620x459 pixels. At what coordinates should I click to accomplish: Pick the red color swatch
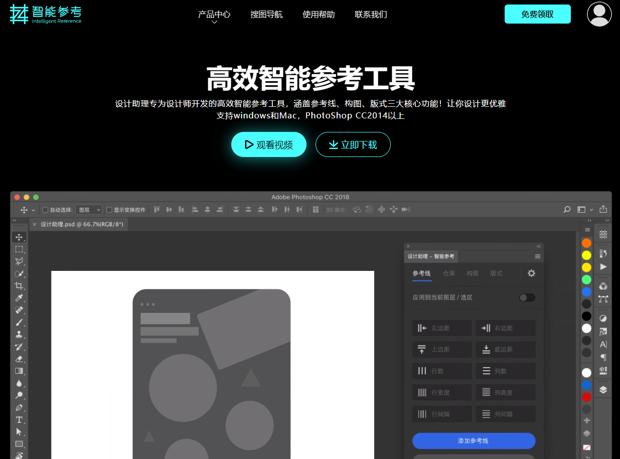[x=586, y=397]
